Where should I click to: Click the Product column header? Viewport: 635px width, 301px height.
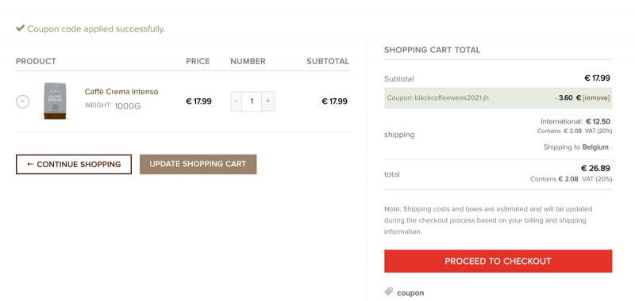pyautogui.click(x=36, y=62)
